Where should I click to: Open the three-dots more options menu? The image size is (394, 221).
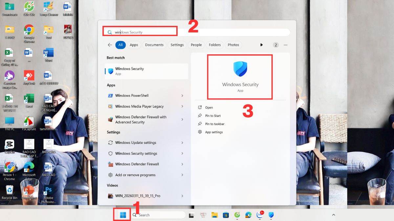(286, 45)
